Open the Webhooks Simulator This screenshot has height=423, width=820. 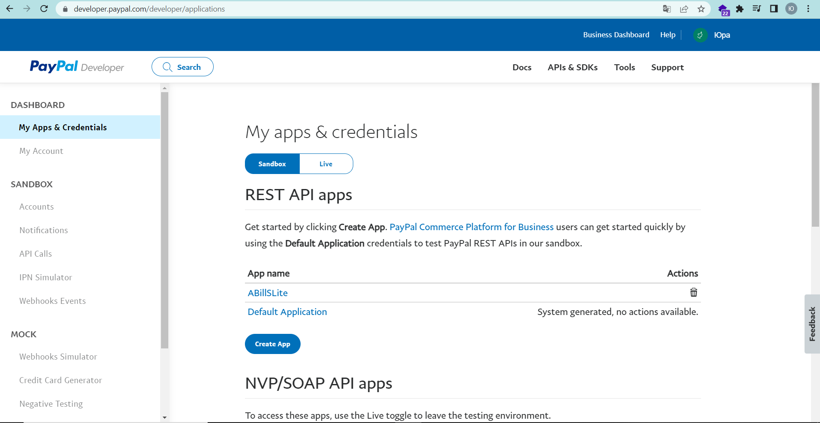pyautogui.click(x=58, y=357)
